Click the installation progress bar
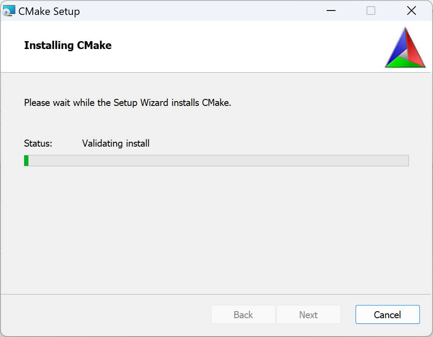Viewport: 433px width, 337px height. [x=216, y=161]
